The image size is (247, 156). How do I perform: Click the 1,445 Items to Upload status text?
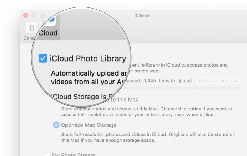[168, 81]
